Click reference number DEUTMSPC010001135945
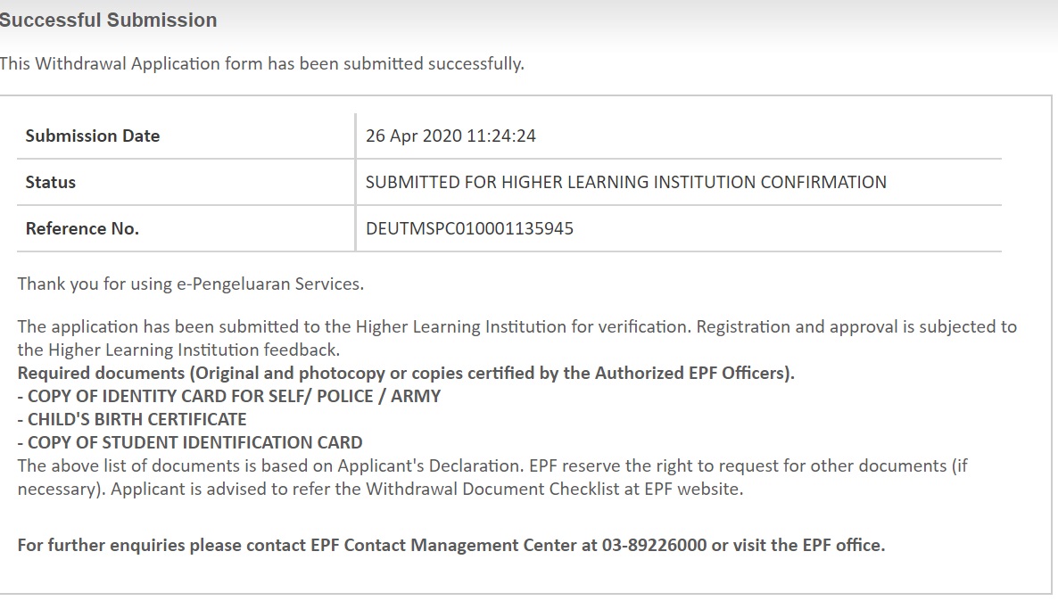The height and width of the screenshot is (601, 1058). (469, 229)
